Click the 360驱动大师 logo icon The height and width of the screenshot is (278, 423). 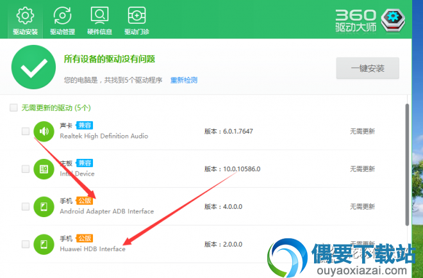click(393, 20)
